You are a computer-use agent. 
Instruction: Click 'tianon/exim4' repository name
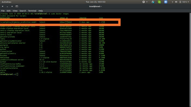[x=6, y=51]
